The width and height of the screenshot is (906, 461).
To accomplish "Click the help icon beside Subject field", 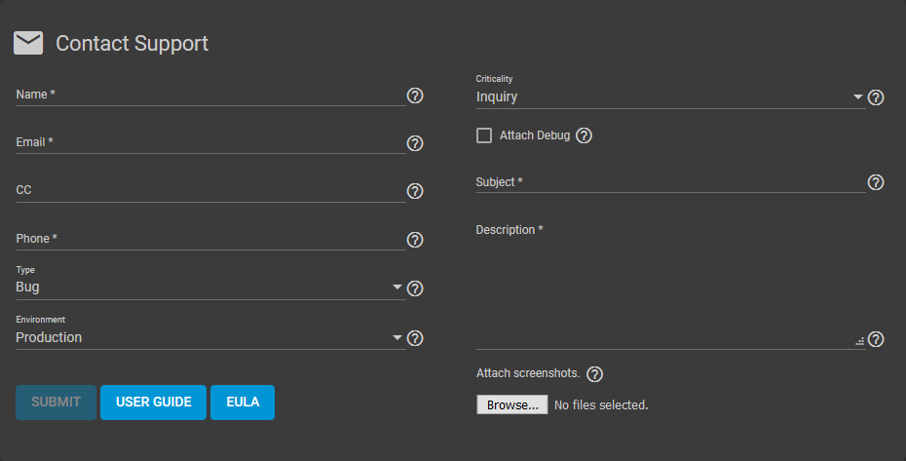I will click(x=876, y=182).
